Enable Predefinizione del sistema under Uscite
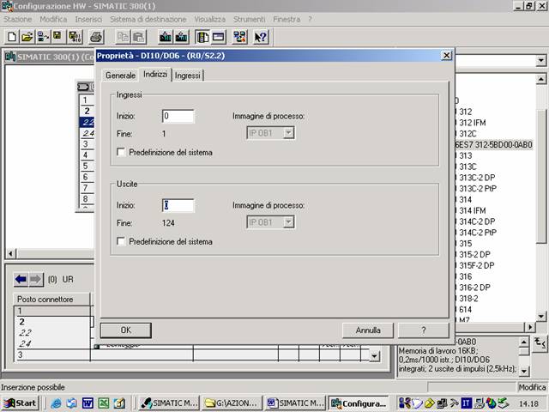The height and width of the screenshot is (412, 549). pos(121,241)
